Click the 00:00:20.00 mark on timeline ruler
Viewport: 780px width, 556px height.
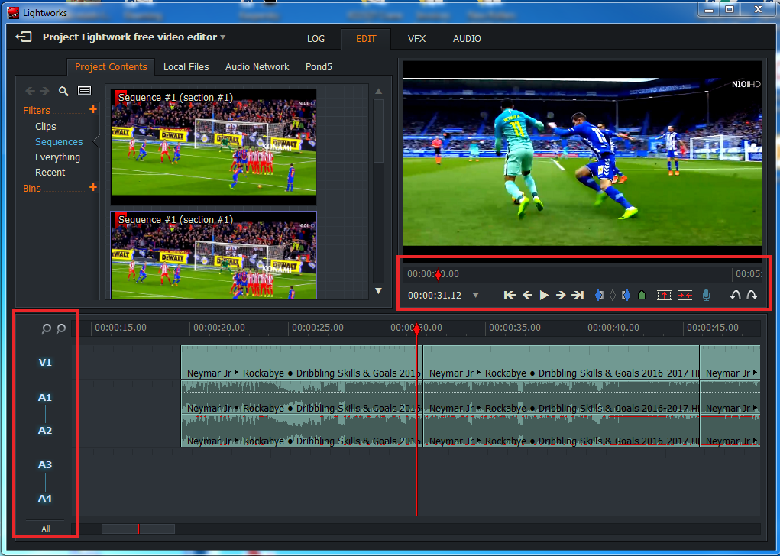point(219,327)
